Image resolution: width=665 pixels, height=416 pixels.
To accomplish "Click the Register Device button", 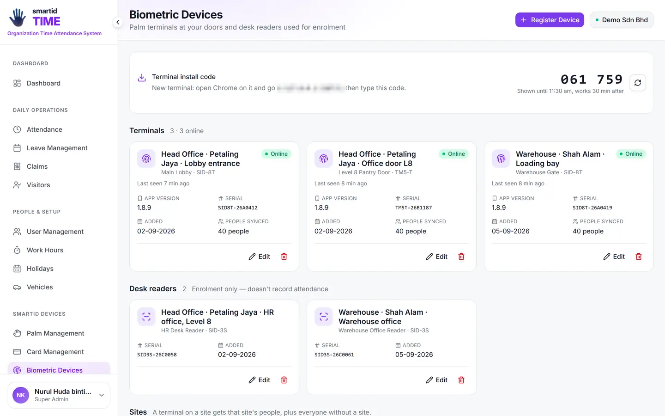I will click(550, 20).
